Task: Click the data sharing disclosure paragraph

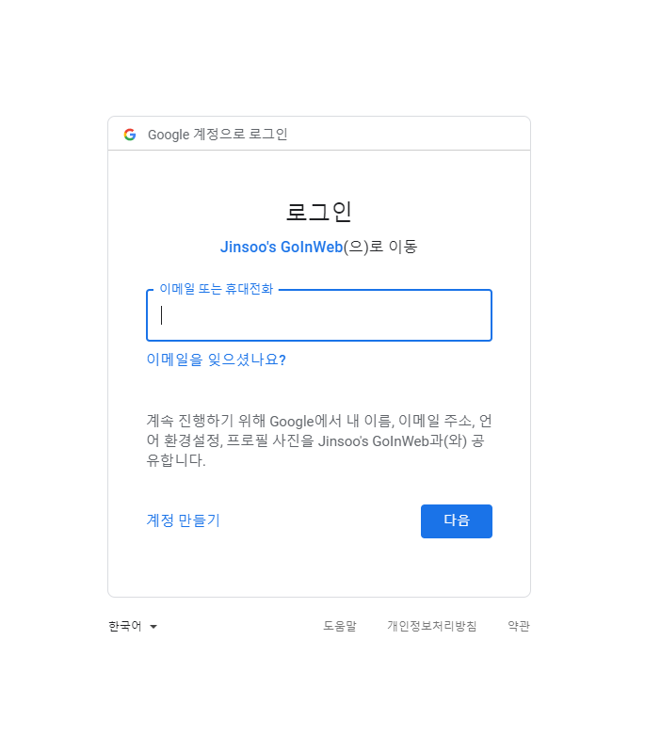Action: [x=319, y=440]
